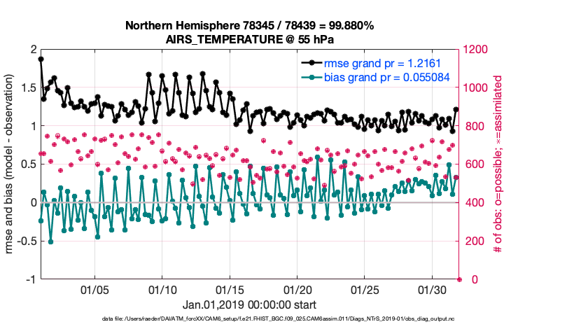The image size is (581, 329).
Task: Pick the 01/10 date tick label
Action: coord(162,290)
